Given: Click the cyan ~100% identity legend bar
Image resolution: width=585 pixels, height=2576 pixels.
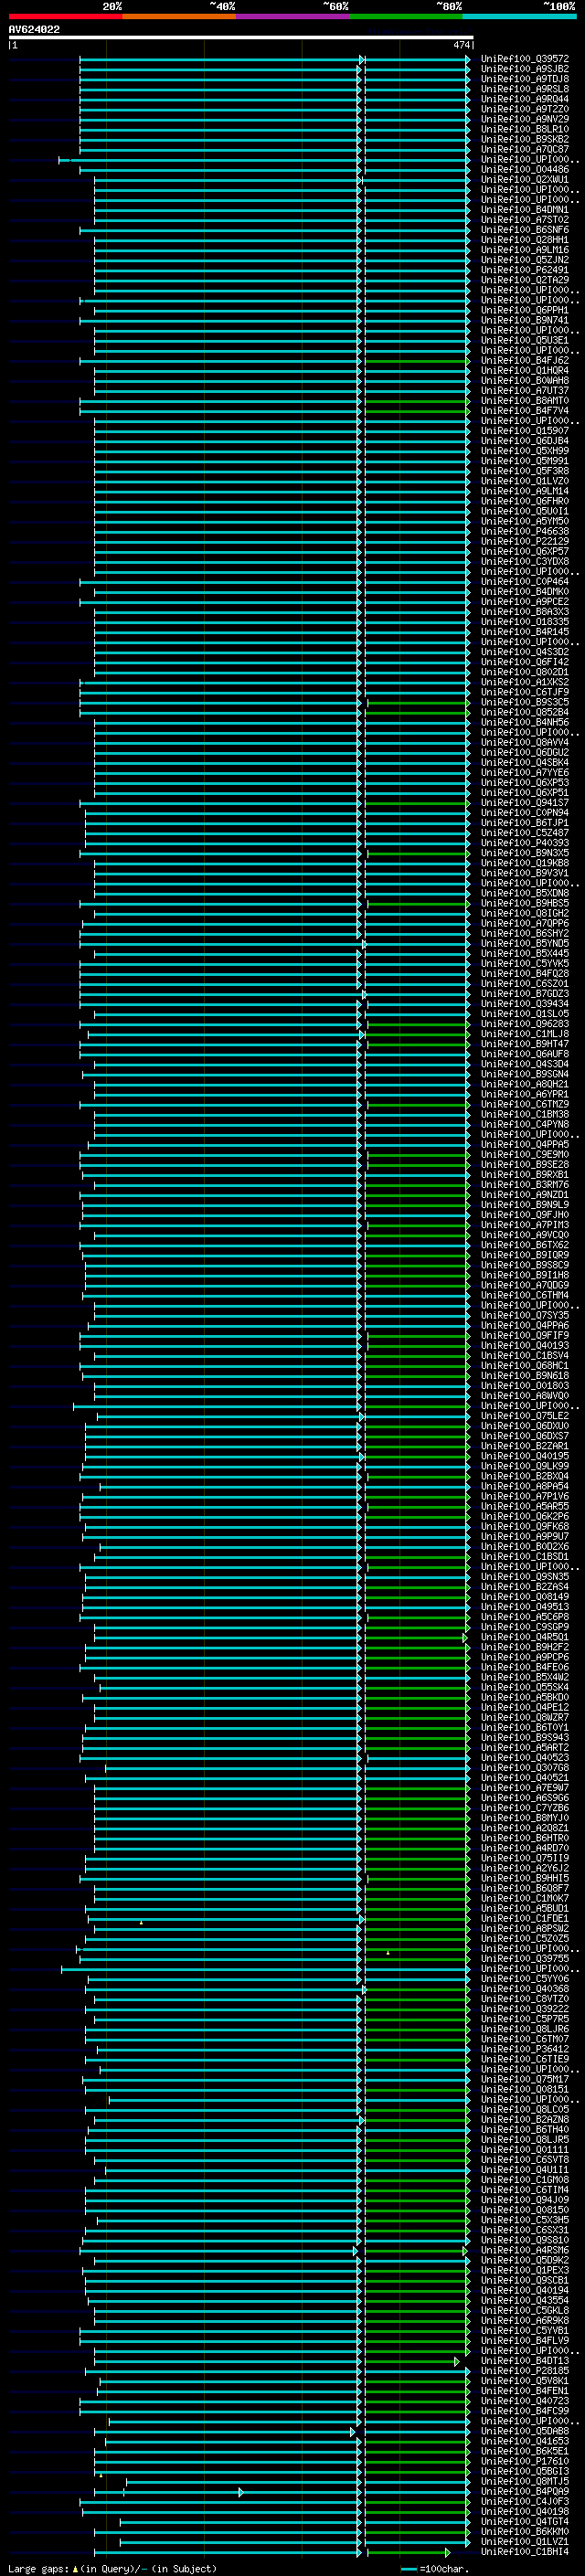Looking at the screenshot, I should point(520,16).
